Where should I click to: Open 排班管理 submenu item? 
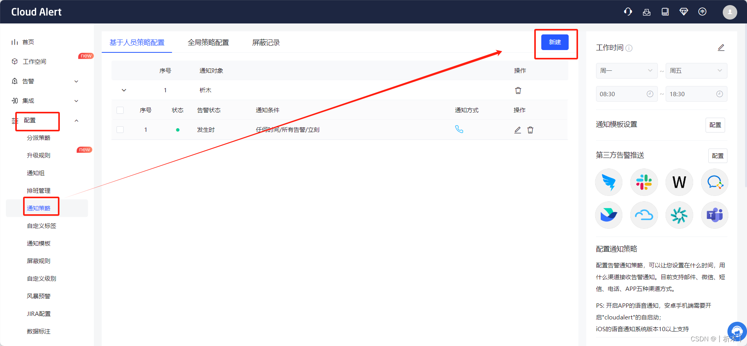pyautogui.click(x=38, y=190)
